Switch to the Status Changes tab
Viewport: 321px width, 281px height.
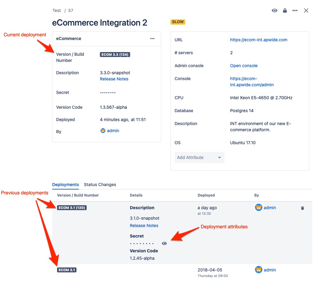click(x=100, y=185)
